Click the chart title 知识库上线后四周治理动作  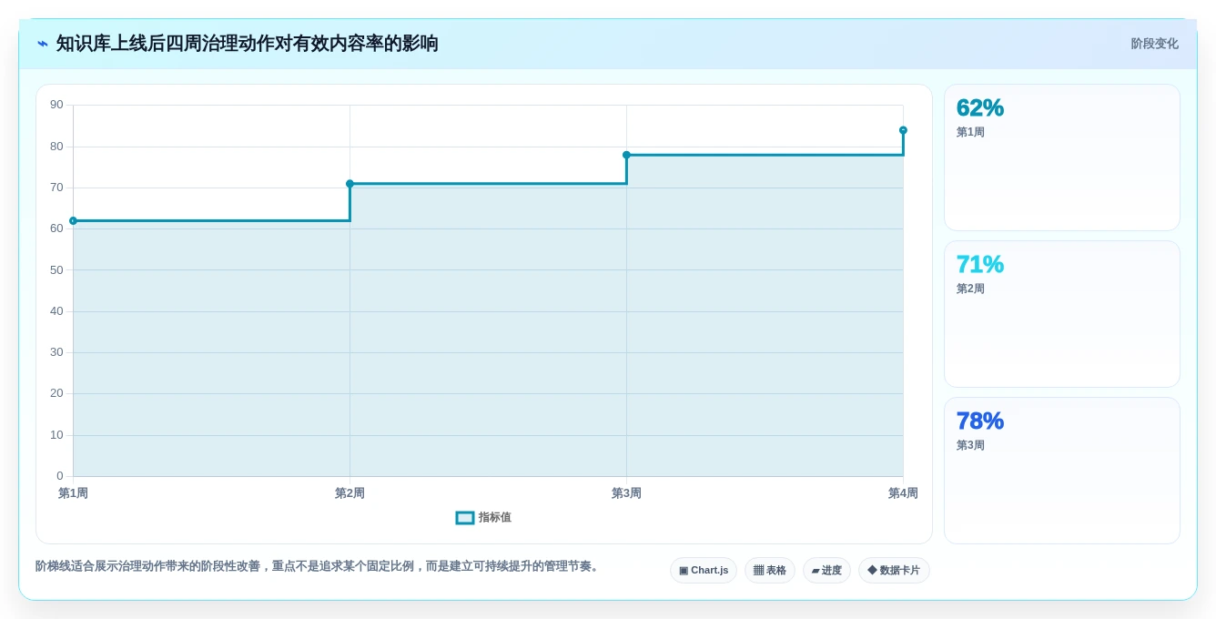248,44
